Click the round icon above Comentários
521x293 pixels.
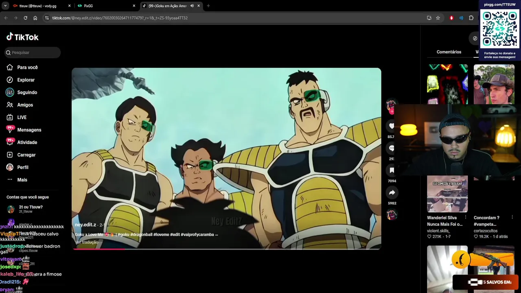coord(475,38)
